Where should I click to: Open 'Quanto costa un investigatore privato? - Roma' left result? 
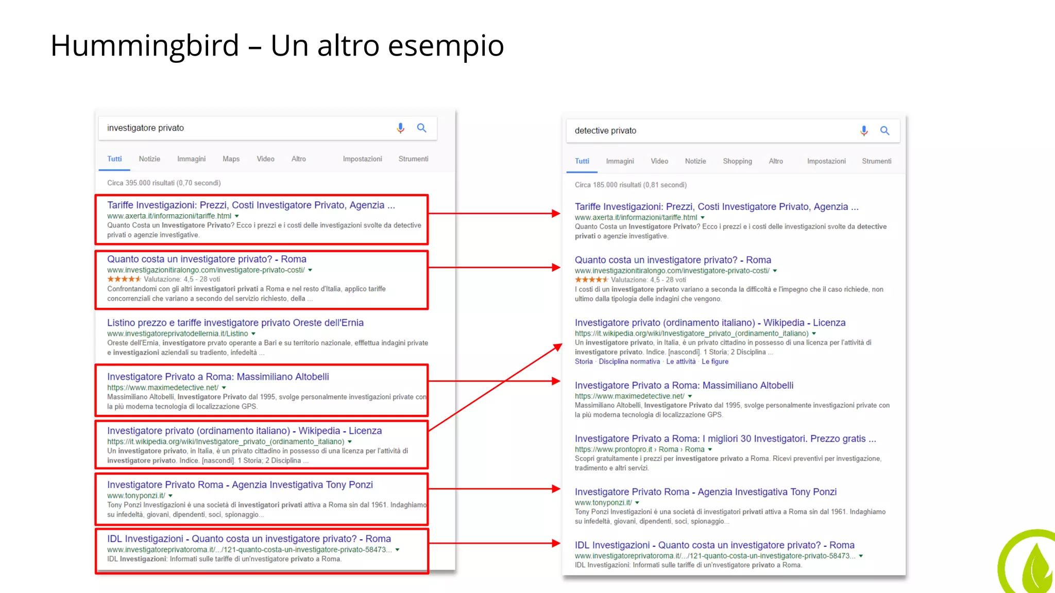point(207,259)
